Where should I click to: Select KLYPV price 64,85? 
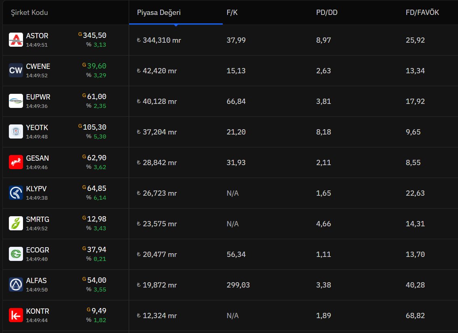click(x=97, y=188)
